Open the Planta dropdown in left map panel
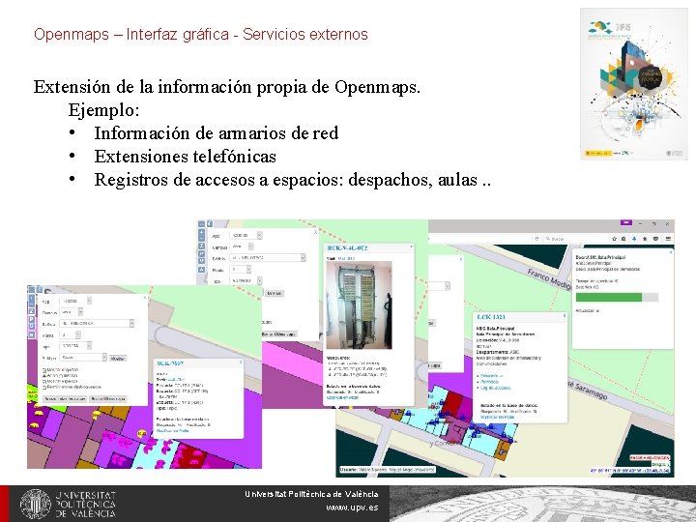The image size is (696, 522). [71, 334]
